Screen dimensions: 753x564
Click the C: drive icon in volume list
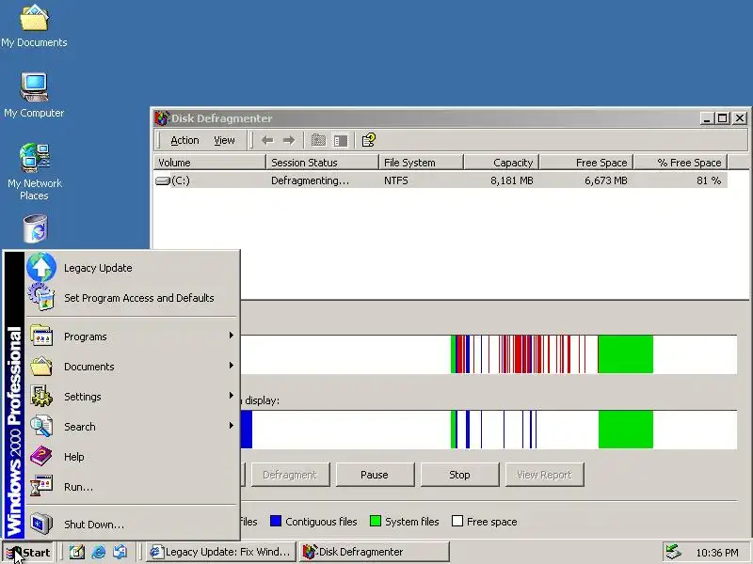[x=163, y=180]
